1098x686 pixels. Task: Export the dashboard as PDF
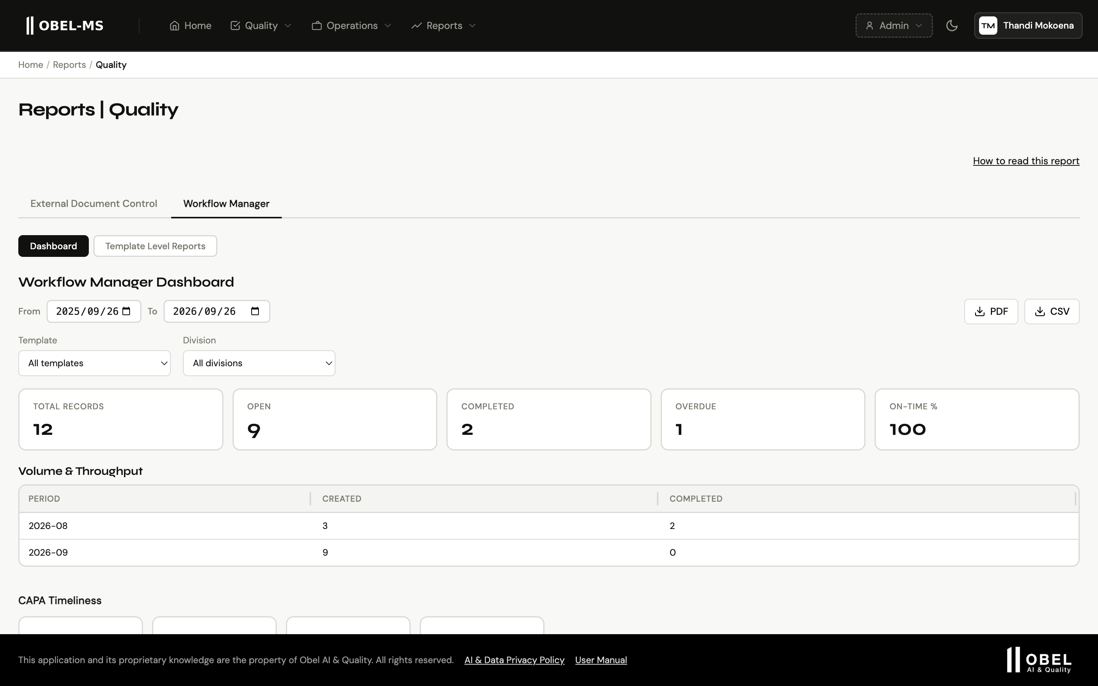991,311
